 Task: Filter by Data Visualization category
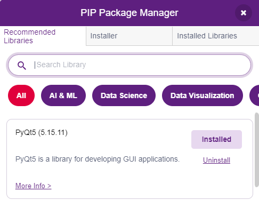203,95
